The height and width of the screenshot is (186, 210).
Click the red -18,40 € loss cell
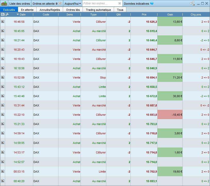pos(170,115)
